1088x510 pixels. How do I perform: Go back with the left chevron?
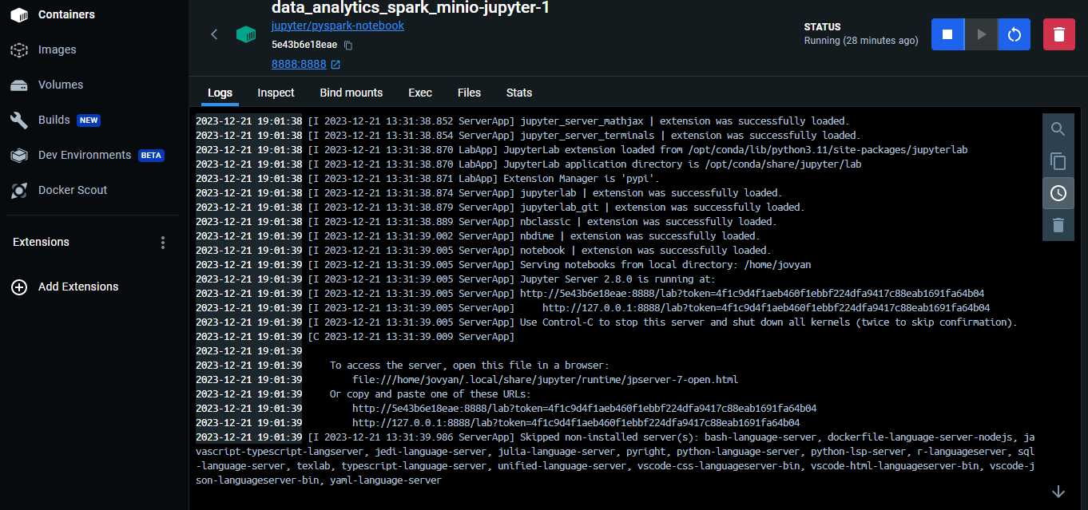click(214, 34)
